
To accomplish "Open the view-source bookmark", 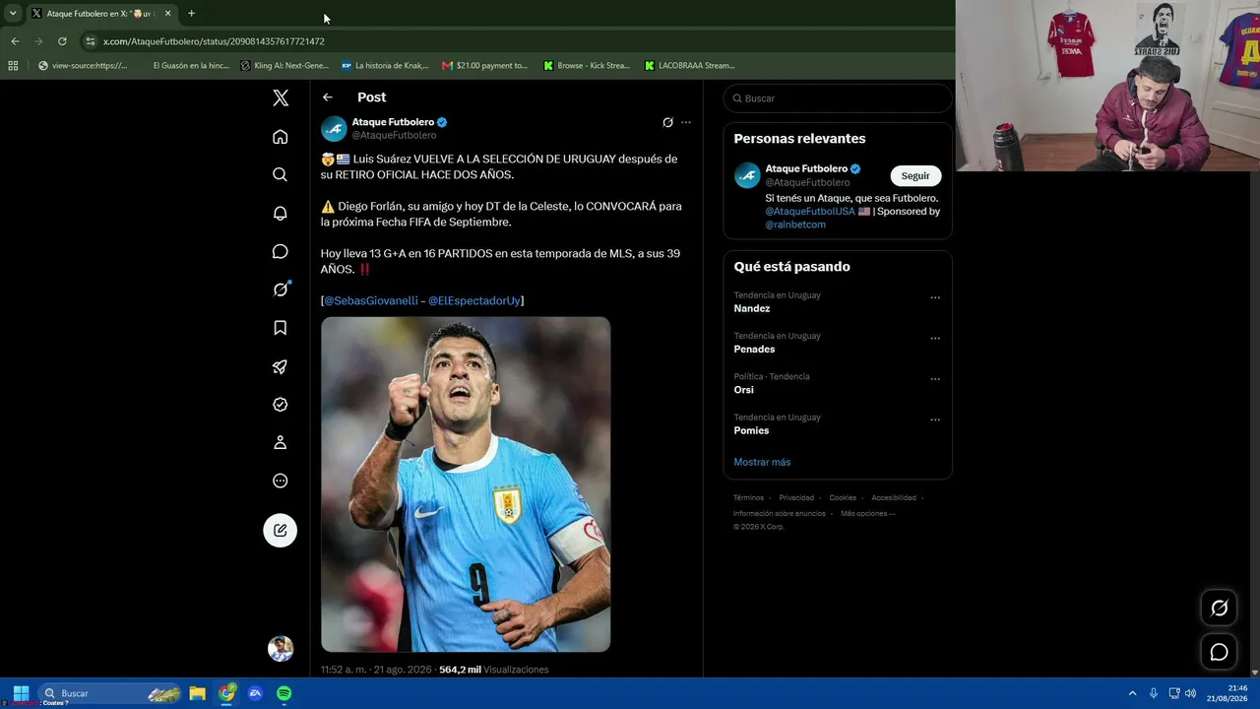I will [x=83, y=66].
